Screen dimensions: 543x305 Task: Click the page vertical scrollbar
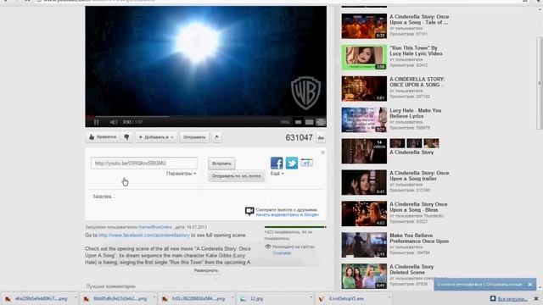[x=540, y=83]
